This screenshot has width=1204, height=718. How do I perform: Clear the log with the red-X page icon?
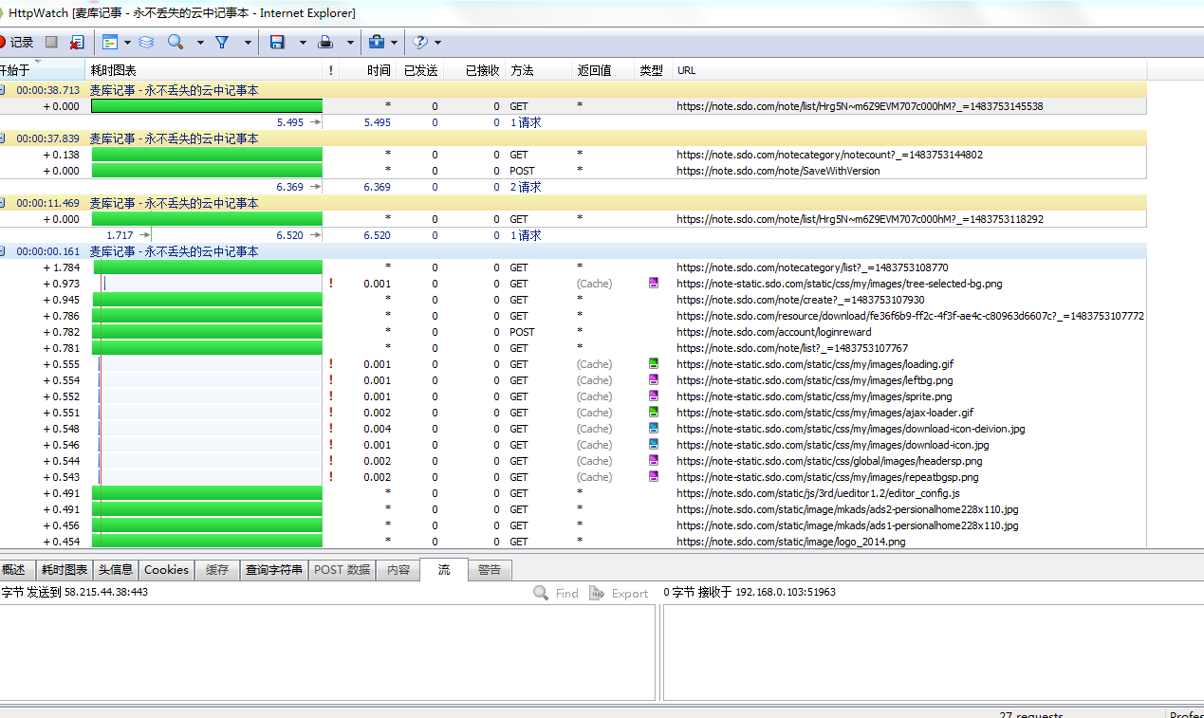[76, 43]
